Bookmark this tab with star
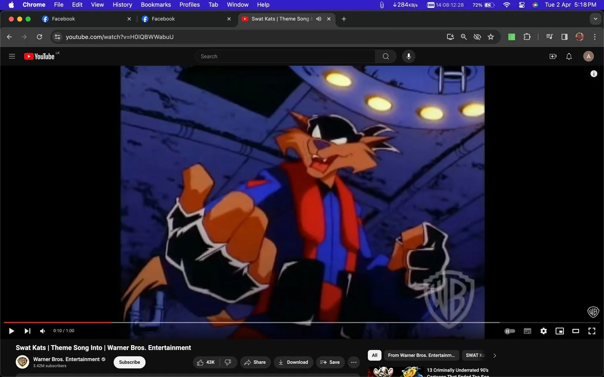604x377 pixels. 491,37
